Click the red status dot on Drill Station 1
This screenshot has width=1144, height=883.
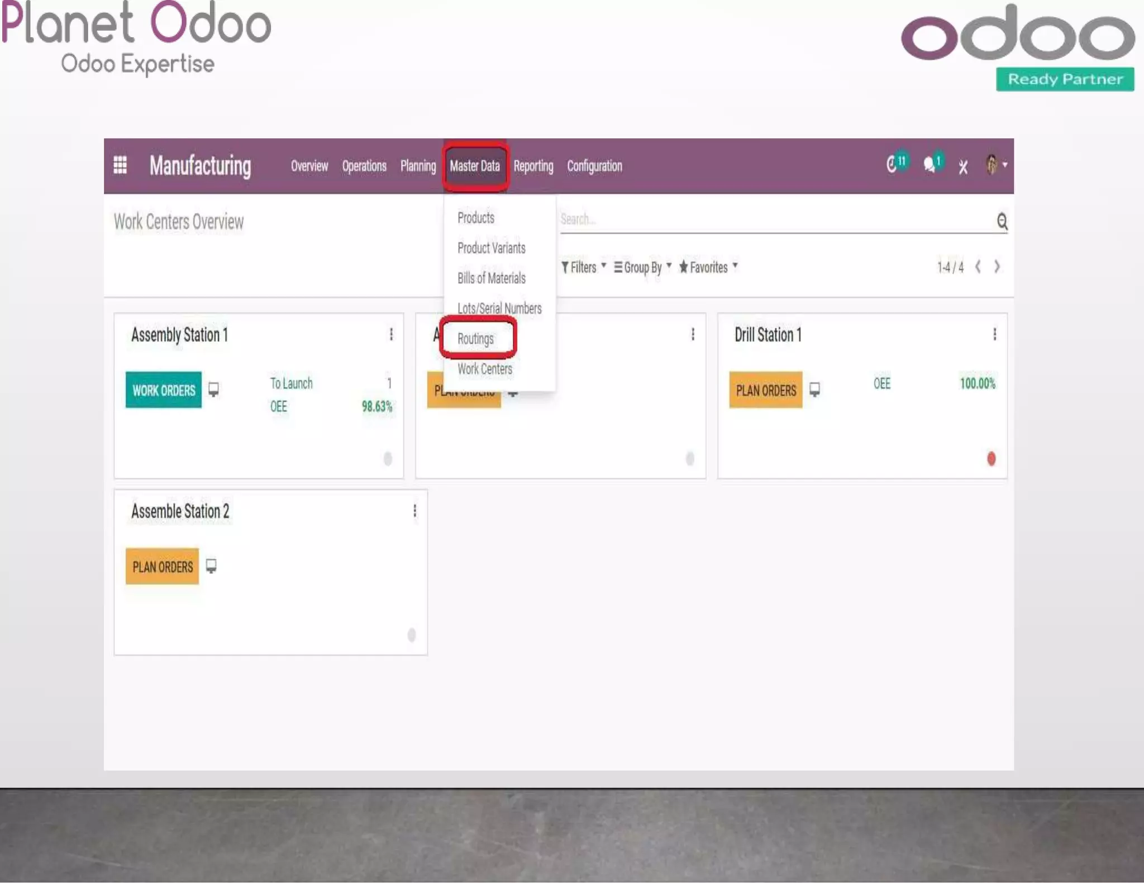(991, 459)
